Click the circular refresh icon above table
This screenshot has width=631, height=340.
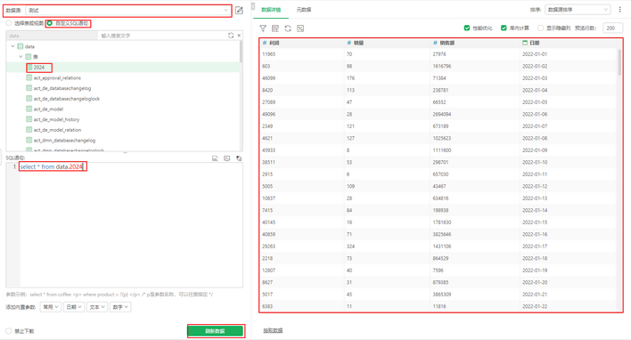click(x=288, y=28)
